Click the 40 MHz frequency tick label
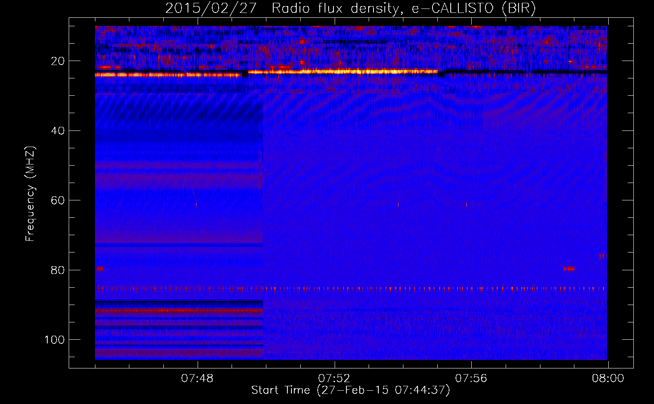This screenshot has width=654, height=404. 58,131
